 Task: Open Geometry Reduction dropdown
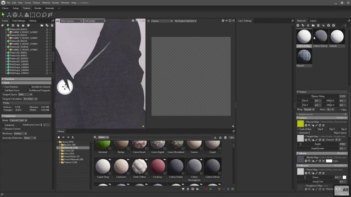point(30,138)
